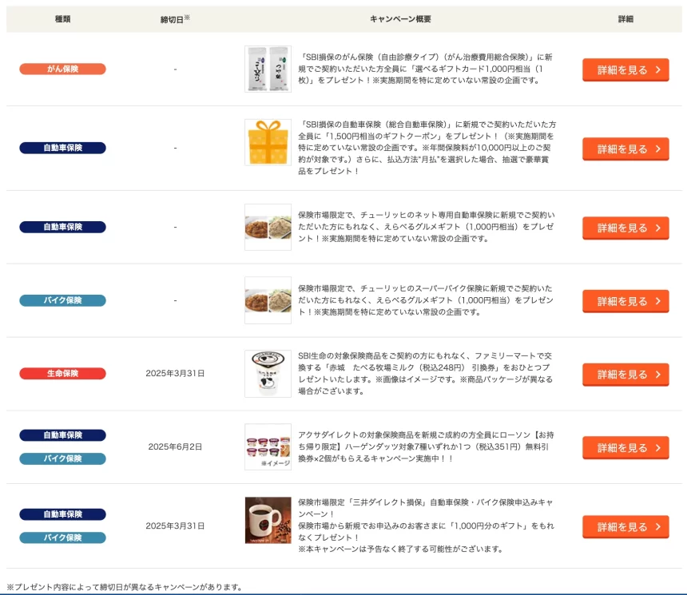View details of the Mitsui Direct 1,000円 gift campaign
This screenshot has height=595, width=687.
pos(625,527)
